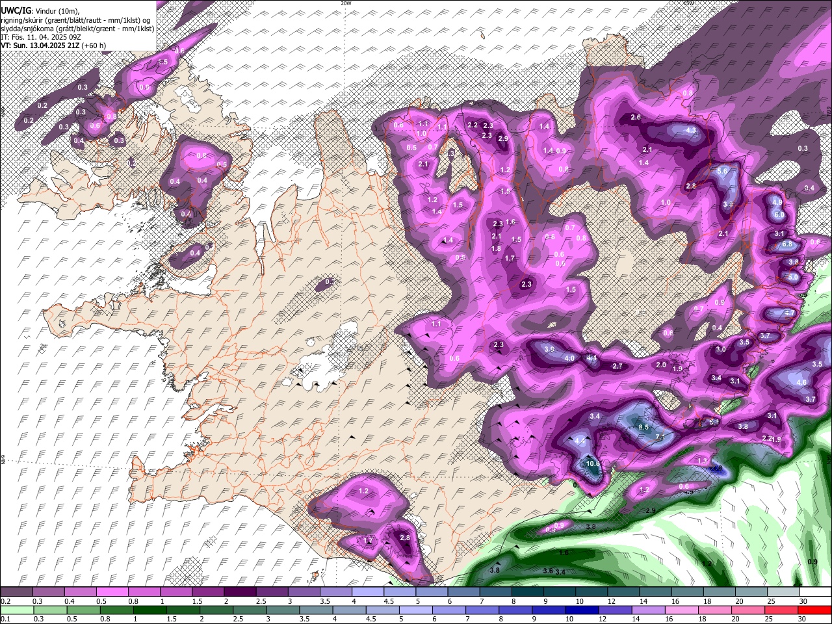
Task: Click the snow legend swatch between 4 and 4.5
Action: click(x=368, y=592)
